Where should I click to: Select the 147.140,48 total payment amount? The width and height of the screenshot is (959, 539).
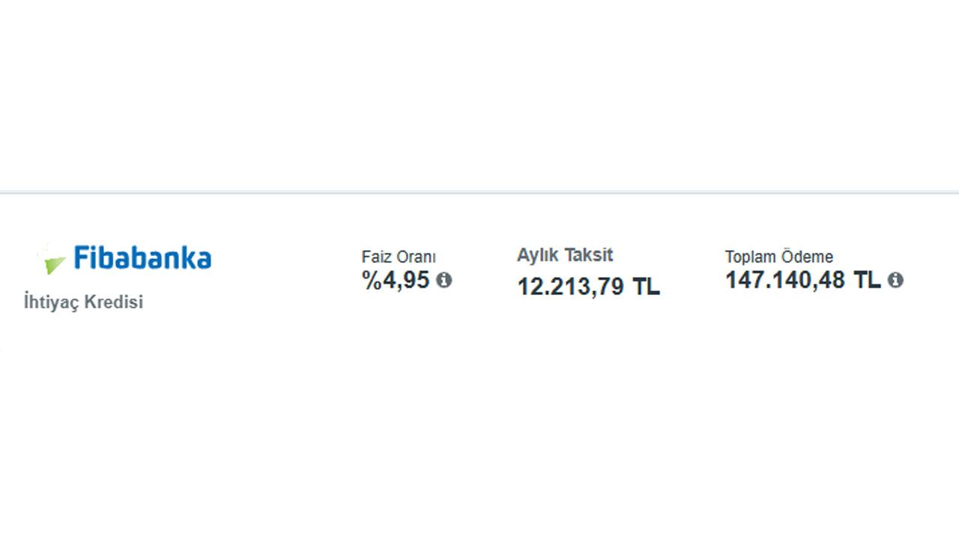[785, 280]
